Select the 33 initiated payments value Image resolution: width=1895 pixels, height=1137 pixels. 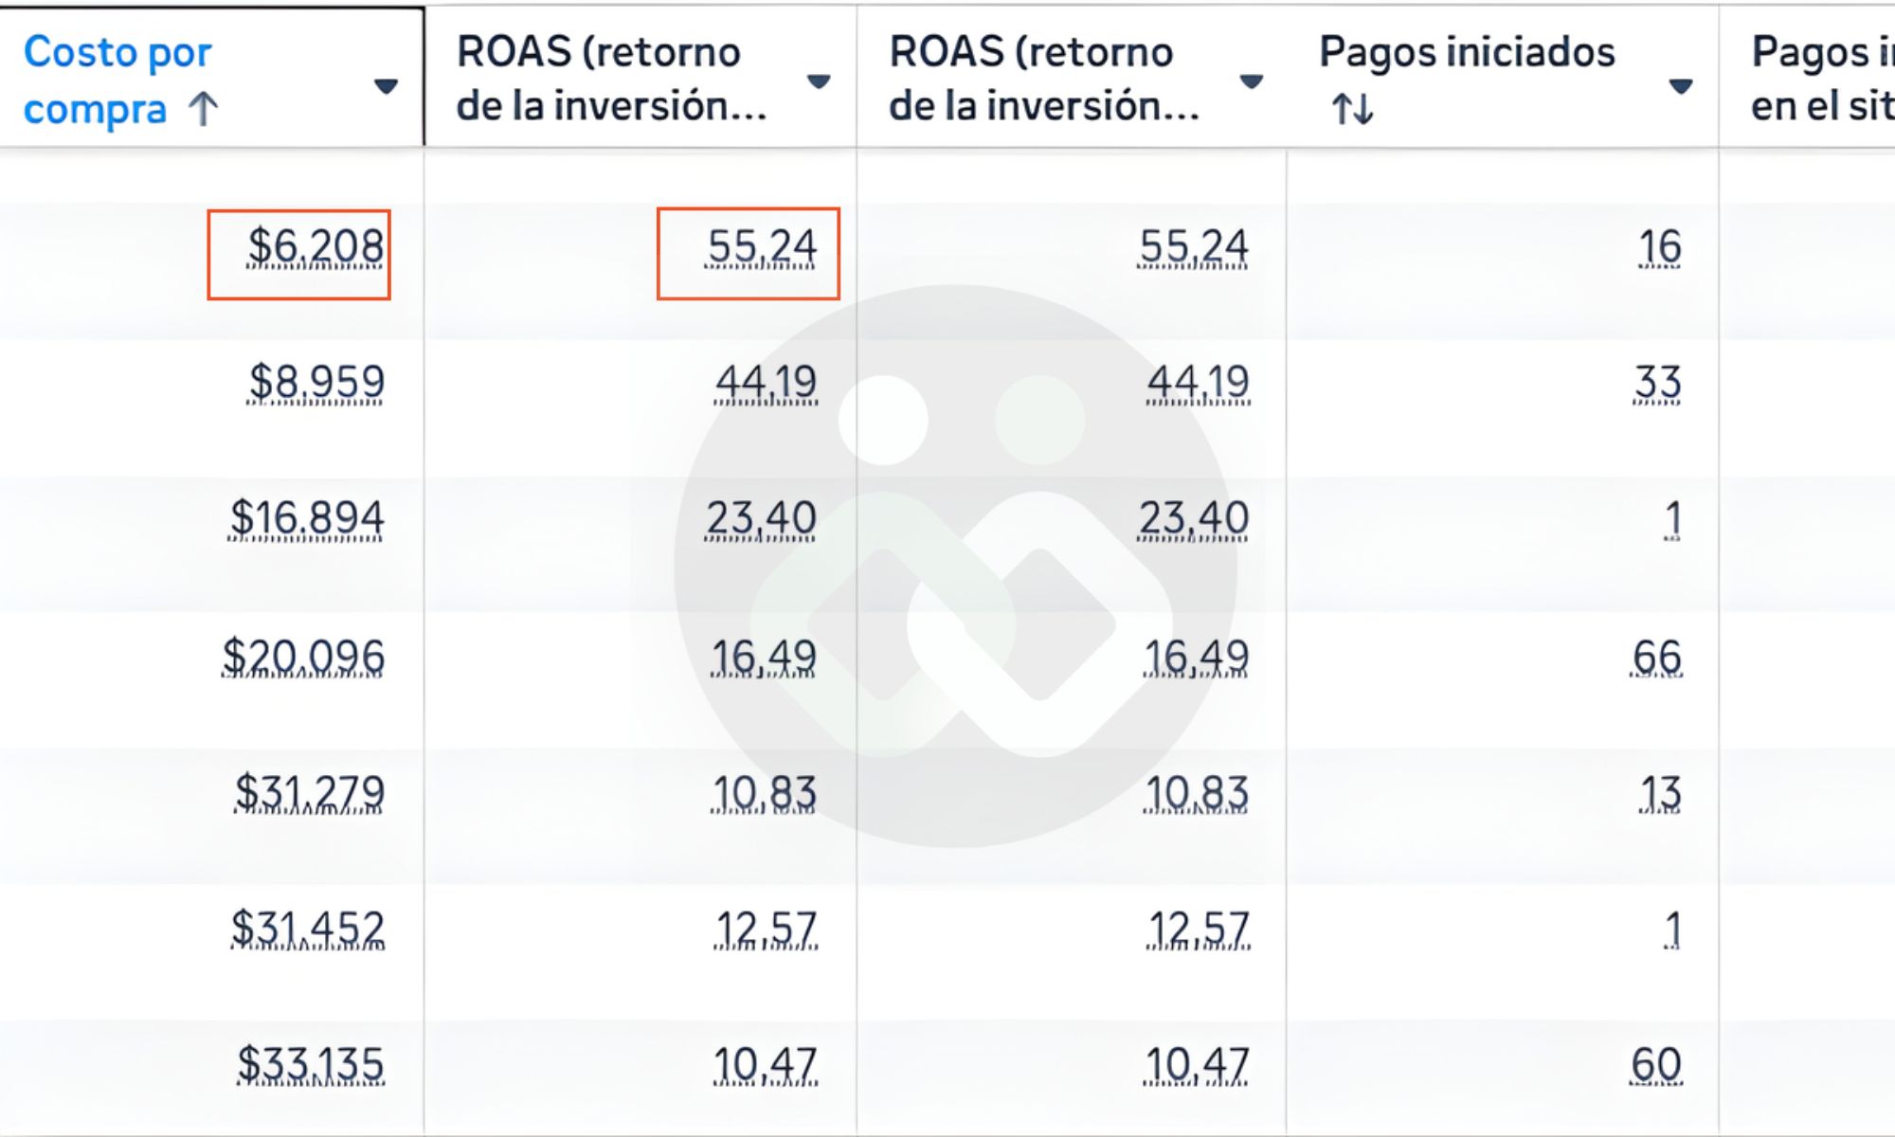(1657, 383)
